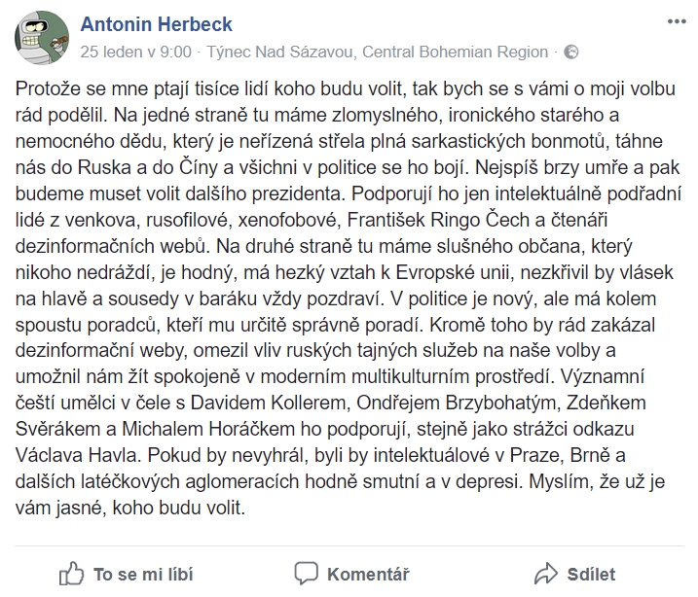Click the words Václava Havla in the post
This screenshot has height=597, width=698.
coord(76,455)
